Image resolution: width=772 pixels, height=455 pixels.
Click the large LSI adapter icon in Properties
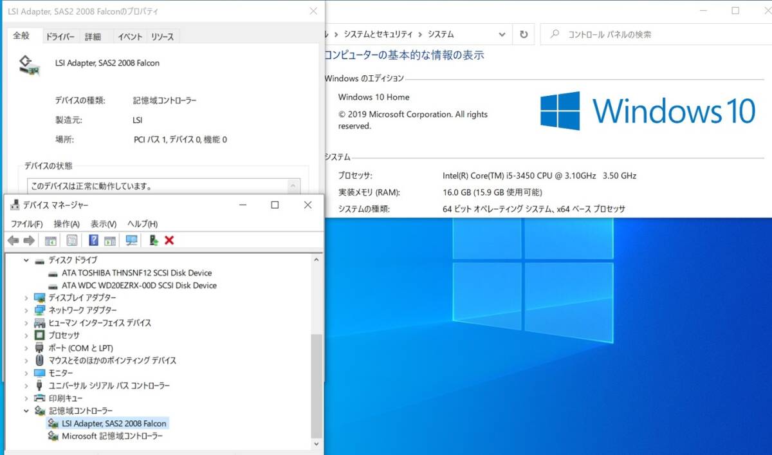coord(30,65)
